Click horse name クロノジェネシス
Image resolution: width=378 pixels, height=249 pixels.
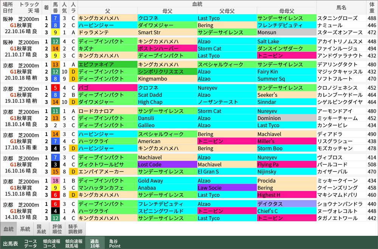coord(337,88)
